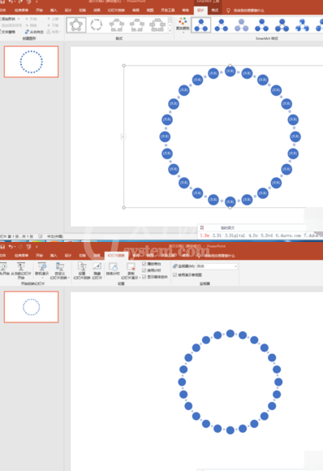This screenshot has height=471, width=323.
Task: Open 幻灯片放映 tab in upper window
Action: (116, 11)
